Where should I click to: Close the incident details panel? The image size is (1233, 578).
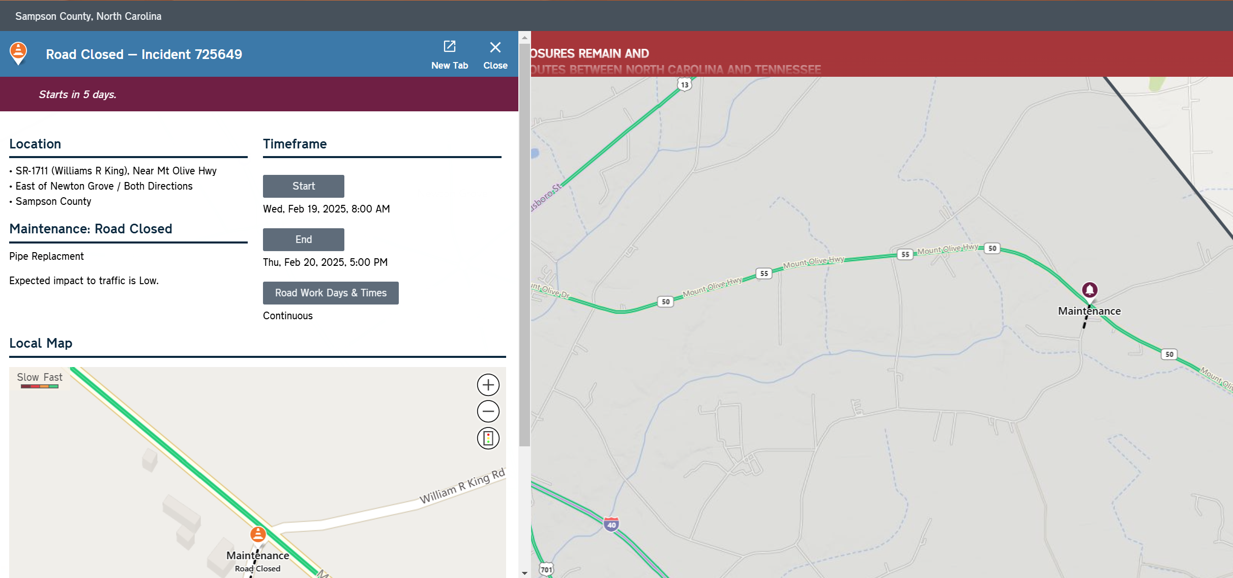coord(495,54)
